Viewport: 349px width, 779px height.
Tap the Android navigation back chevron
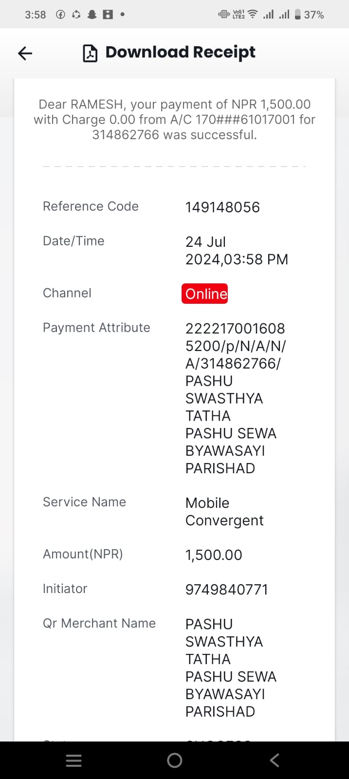click(x=275, y=760)
